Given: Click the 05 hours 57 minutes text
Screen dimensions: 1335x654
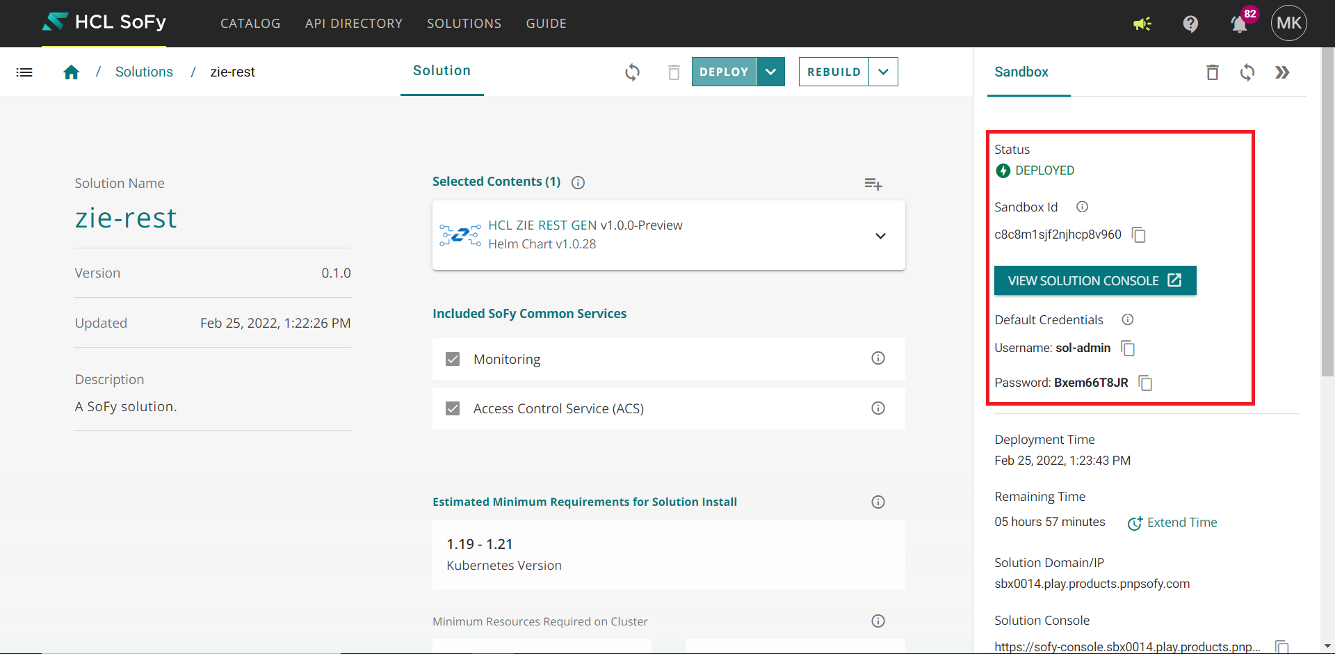Looking at the screenshot, I should pyautogui.click(x=1049, y=522).
